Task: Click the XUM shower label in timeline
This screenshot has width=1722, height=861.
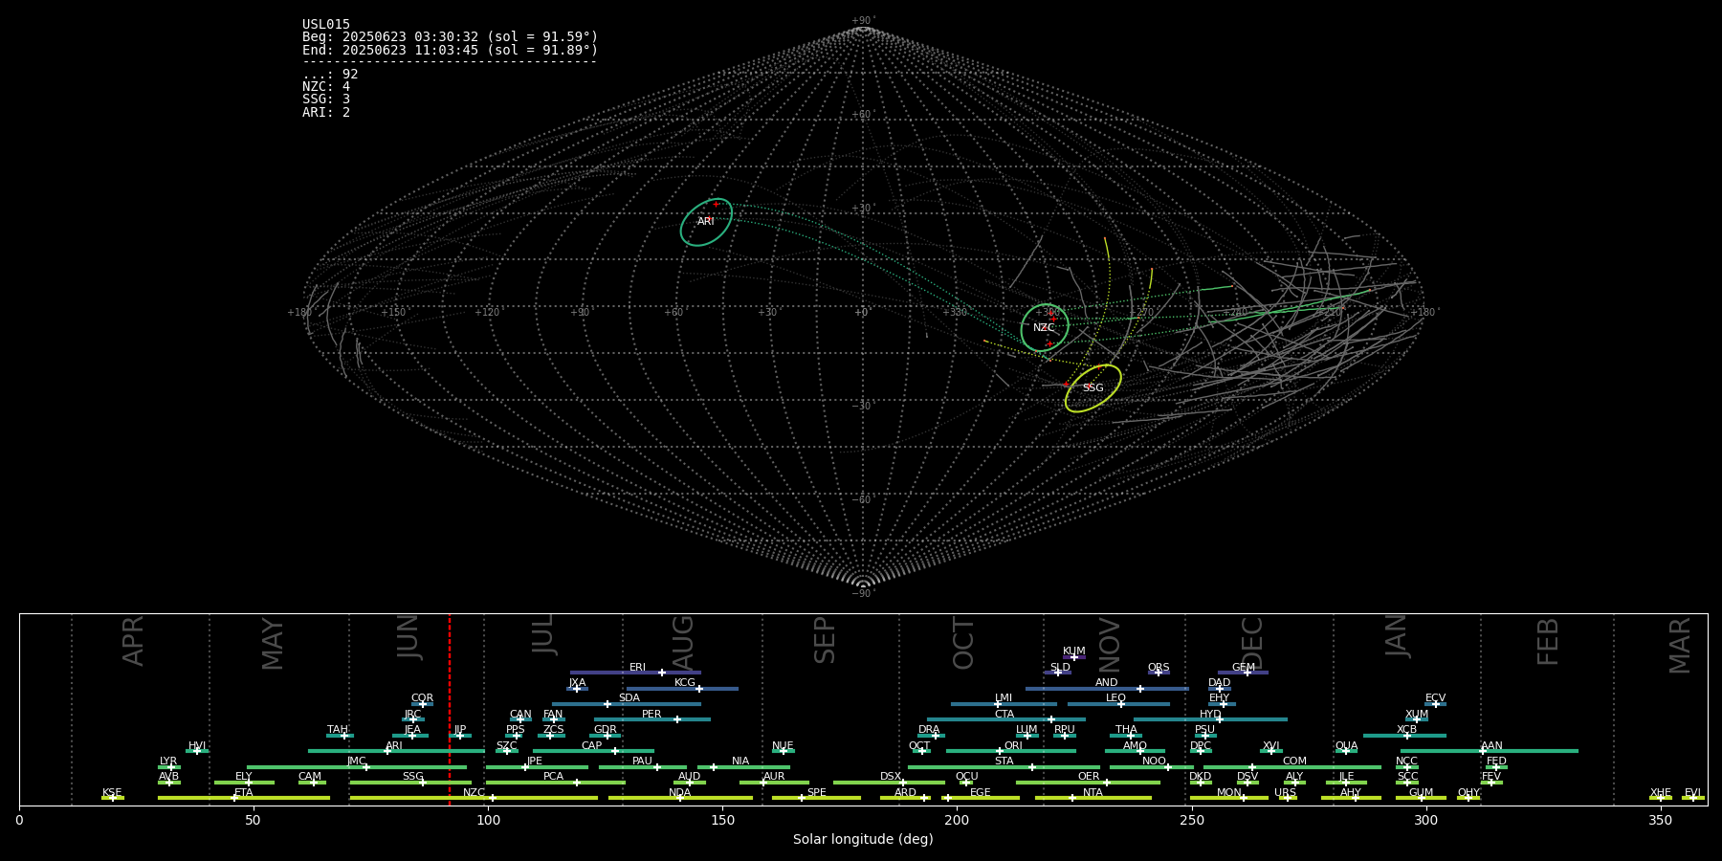Action: tap(1417, 715)
